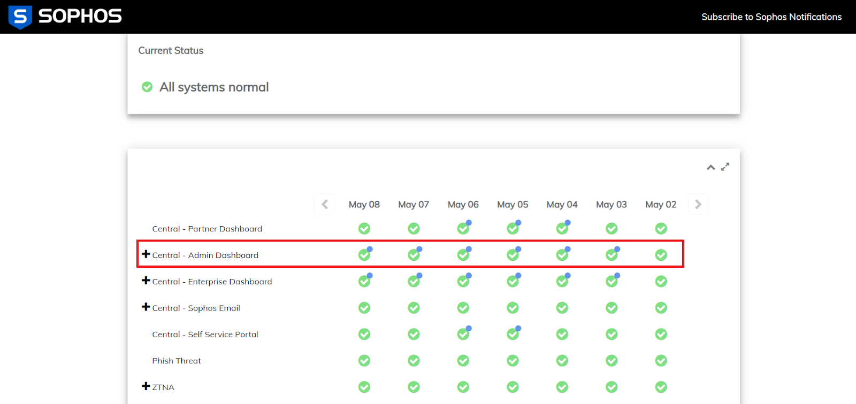Click Admin Dashboard status icon for May 08
This screenshot has width=856, height=404.
[x=364, y=255]
